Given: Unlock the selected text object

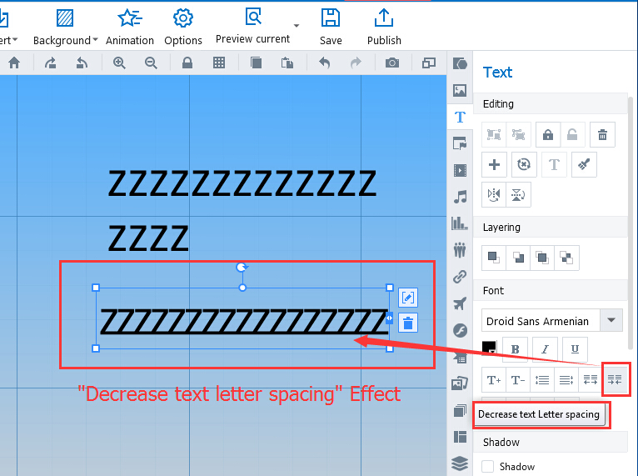Looking at the screenshot, I should [x=572, y=134].
